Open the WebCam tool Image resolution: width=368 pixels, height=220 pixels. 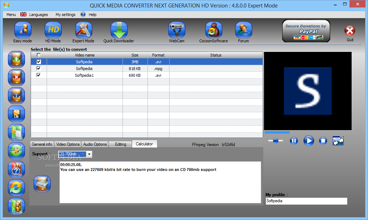click(176, 30)
